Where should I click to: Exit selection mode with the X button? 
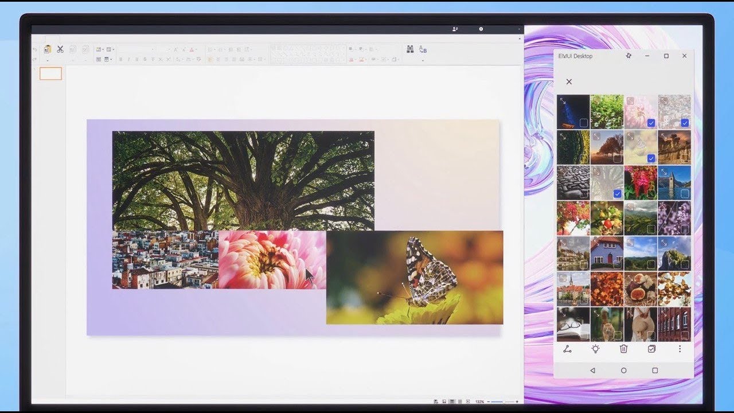click(569, 82)
